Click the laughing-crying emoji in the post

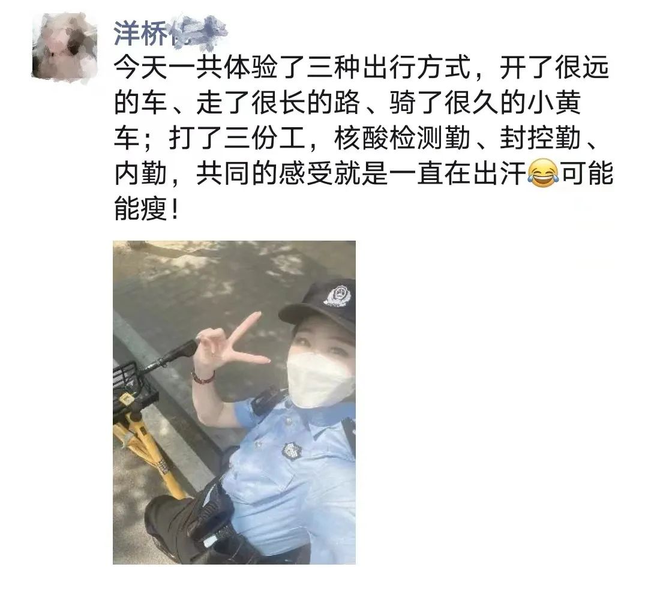[542, 173]
